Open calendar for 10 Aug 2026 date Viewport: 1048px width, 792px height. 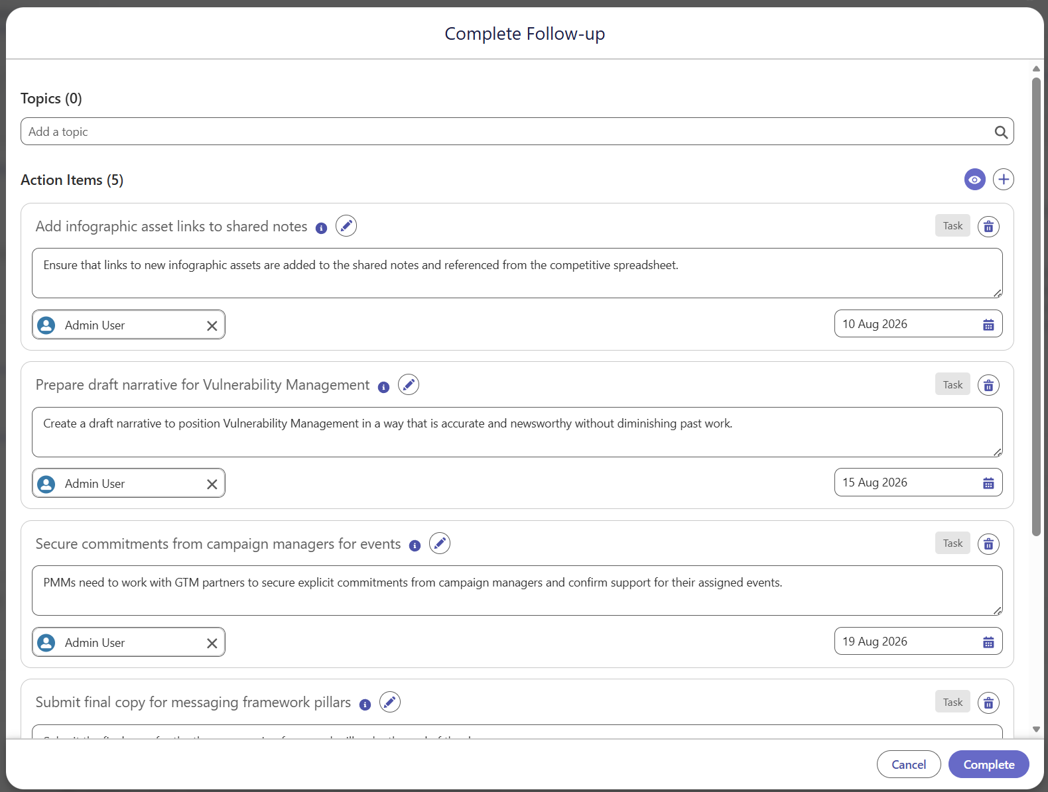tap(988, 325)
